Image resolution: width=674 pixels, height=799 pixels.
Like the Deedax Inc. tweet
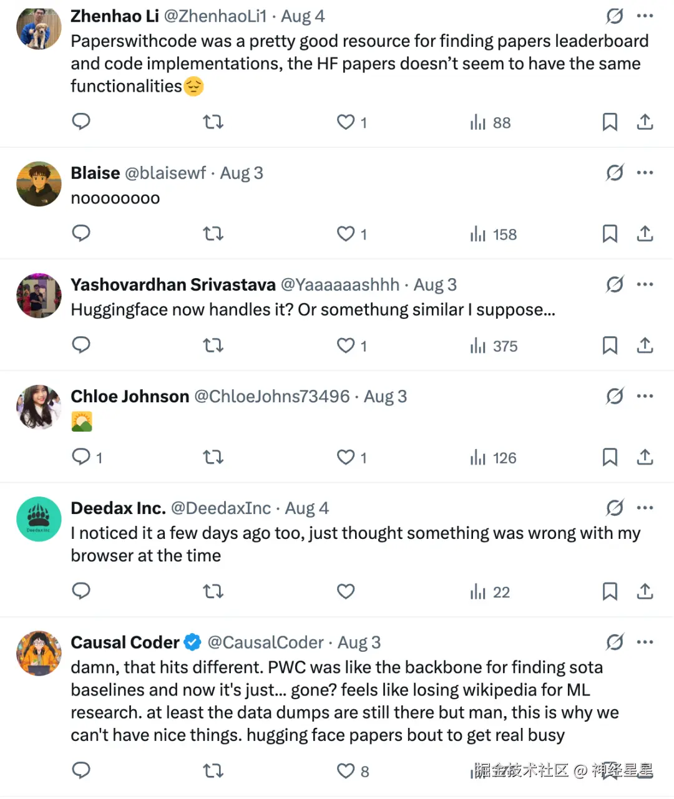pos(346,591)
